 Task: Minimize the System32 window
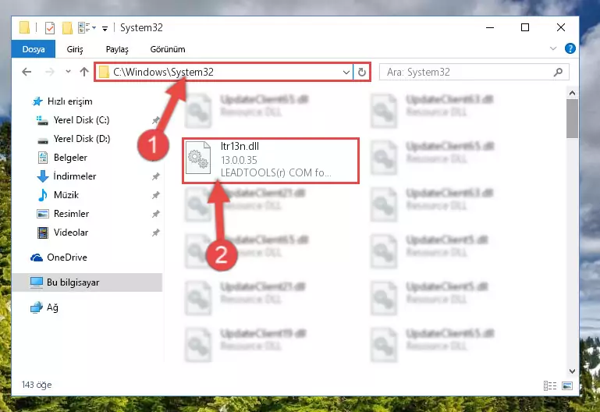tap(490, 27)
